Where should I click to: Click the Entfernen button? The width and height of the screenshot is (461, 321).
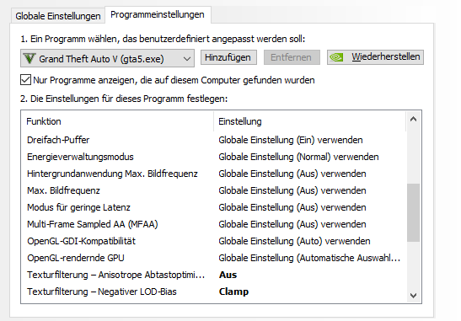(x=292, y=57)
